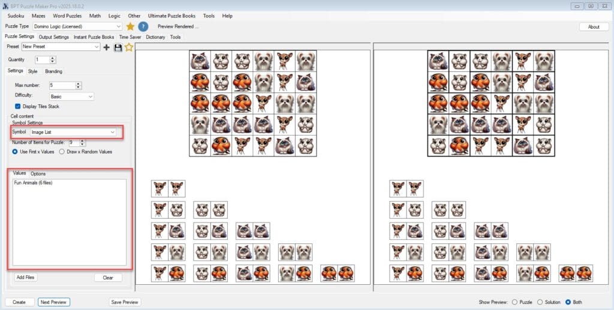
Task: Select the Draw x Random Values option
Action: pyautogui.click(x=62, y=152)
